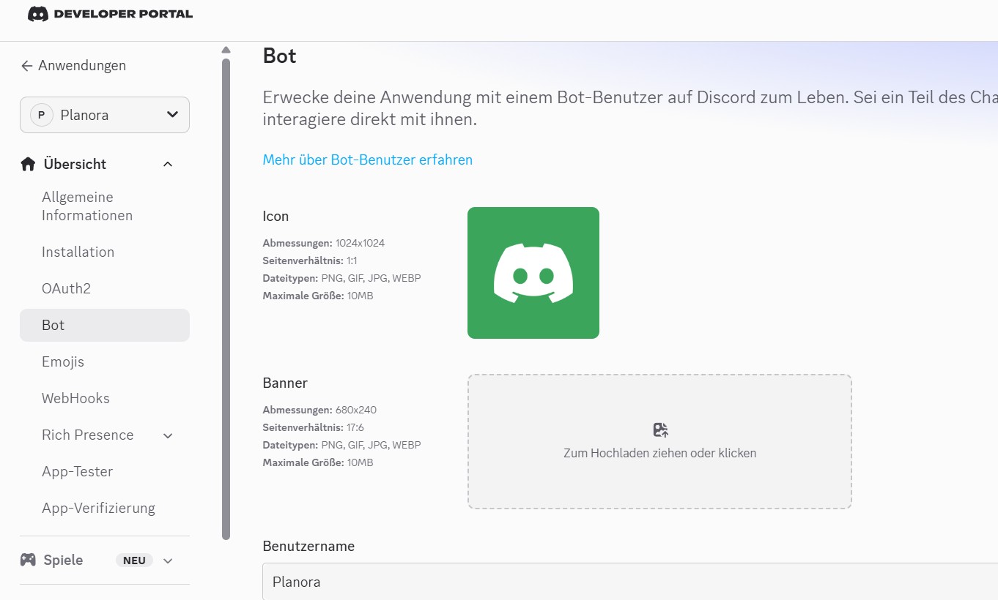Expand the Rich Presence submenu chevron
Screen dimensions: 998x600
[x=168, y=435]
